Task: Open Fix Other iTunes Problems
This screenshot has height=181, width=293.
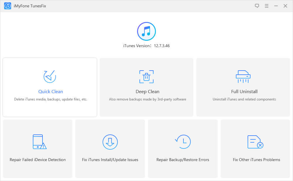Action: point(256,160)
